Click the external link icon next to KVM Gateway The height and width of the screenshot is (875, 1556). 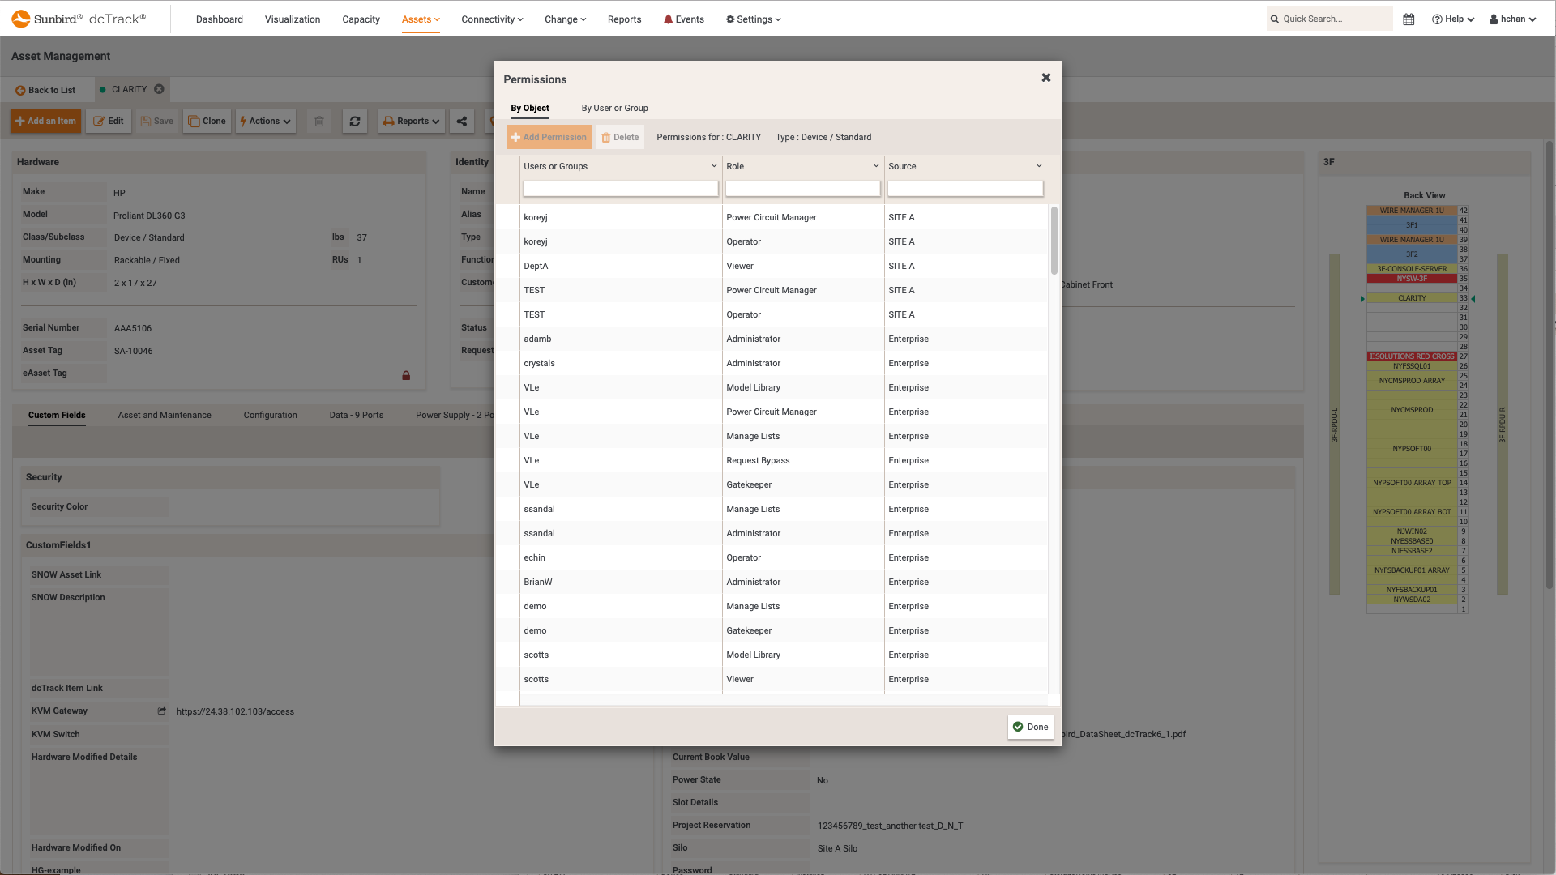point(162,711)
